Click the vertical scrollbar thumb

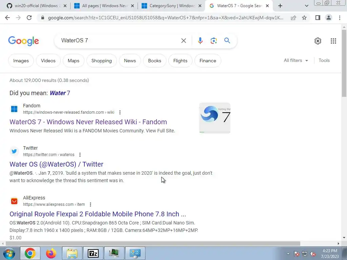344,63
